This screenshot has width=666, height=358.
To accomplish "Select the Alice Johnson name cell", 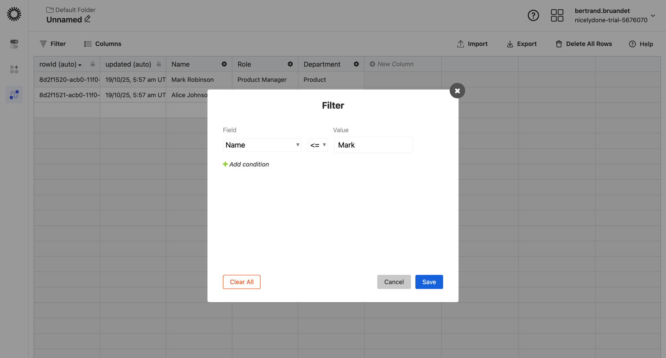I will (187, 95).
